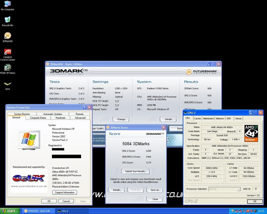Viewport: 267px width, 214px height.
Task: Open the My Computer desktop icon
Action: pyautogui.click(x=8, y=5)
